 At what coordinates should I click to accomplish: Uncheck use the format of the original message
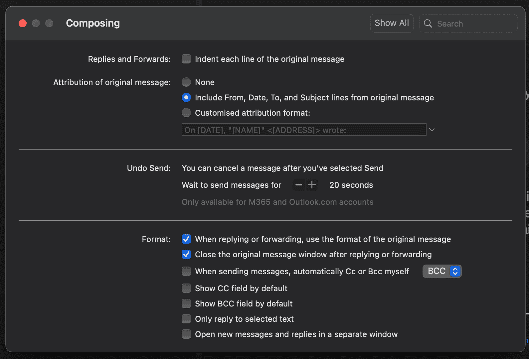tap(186, 239)
